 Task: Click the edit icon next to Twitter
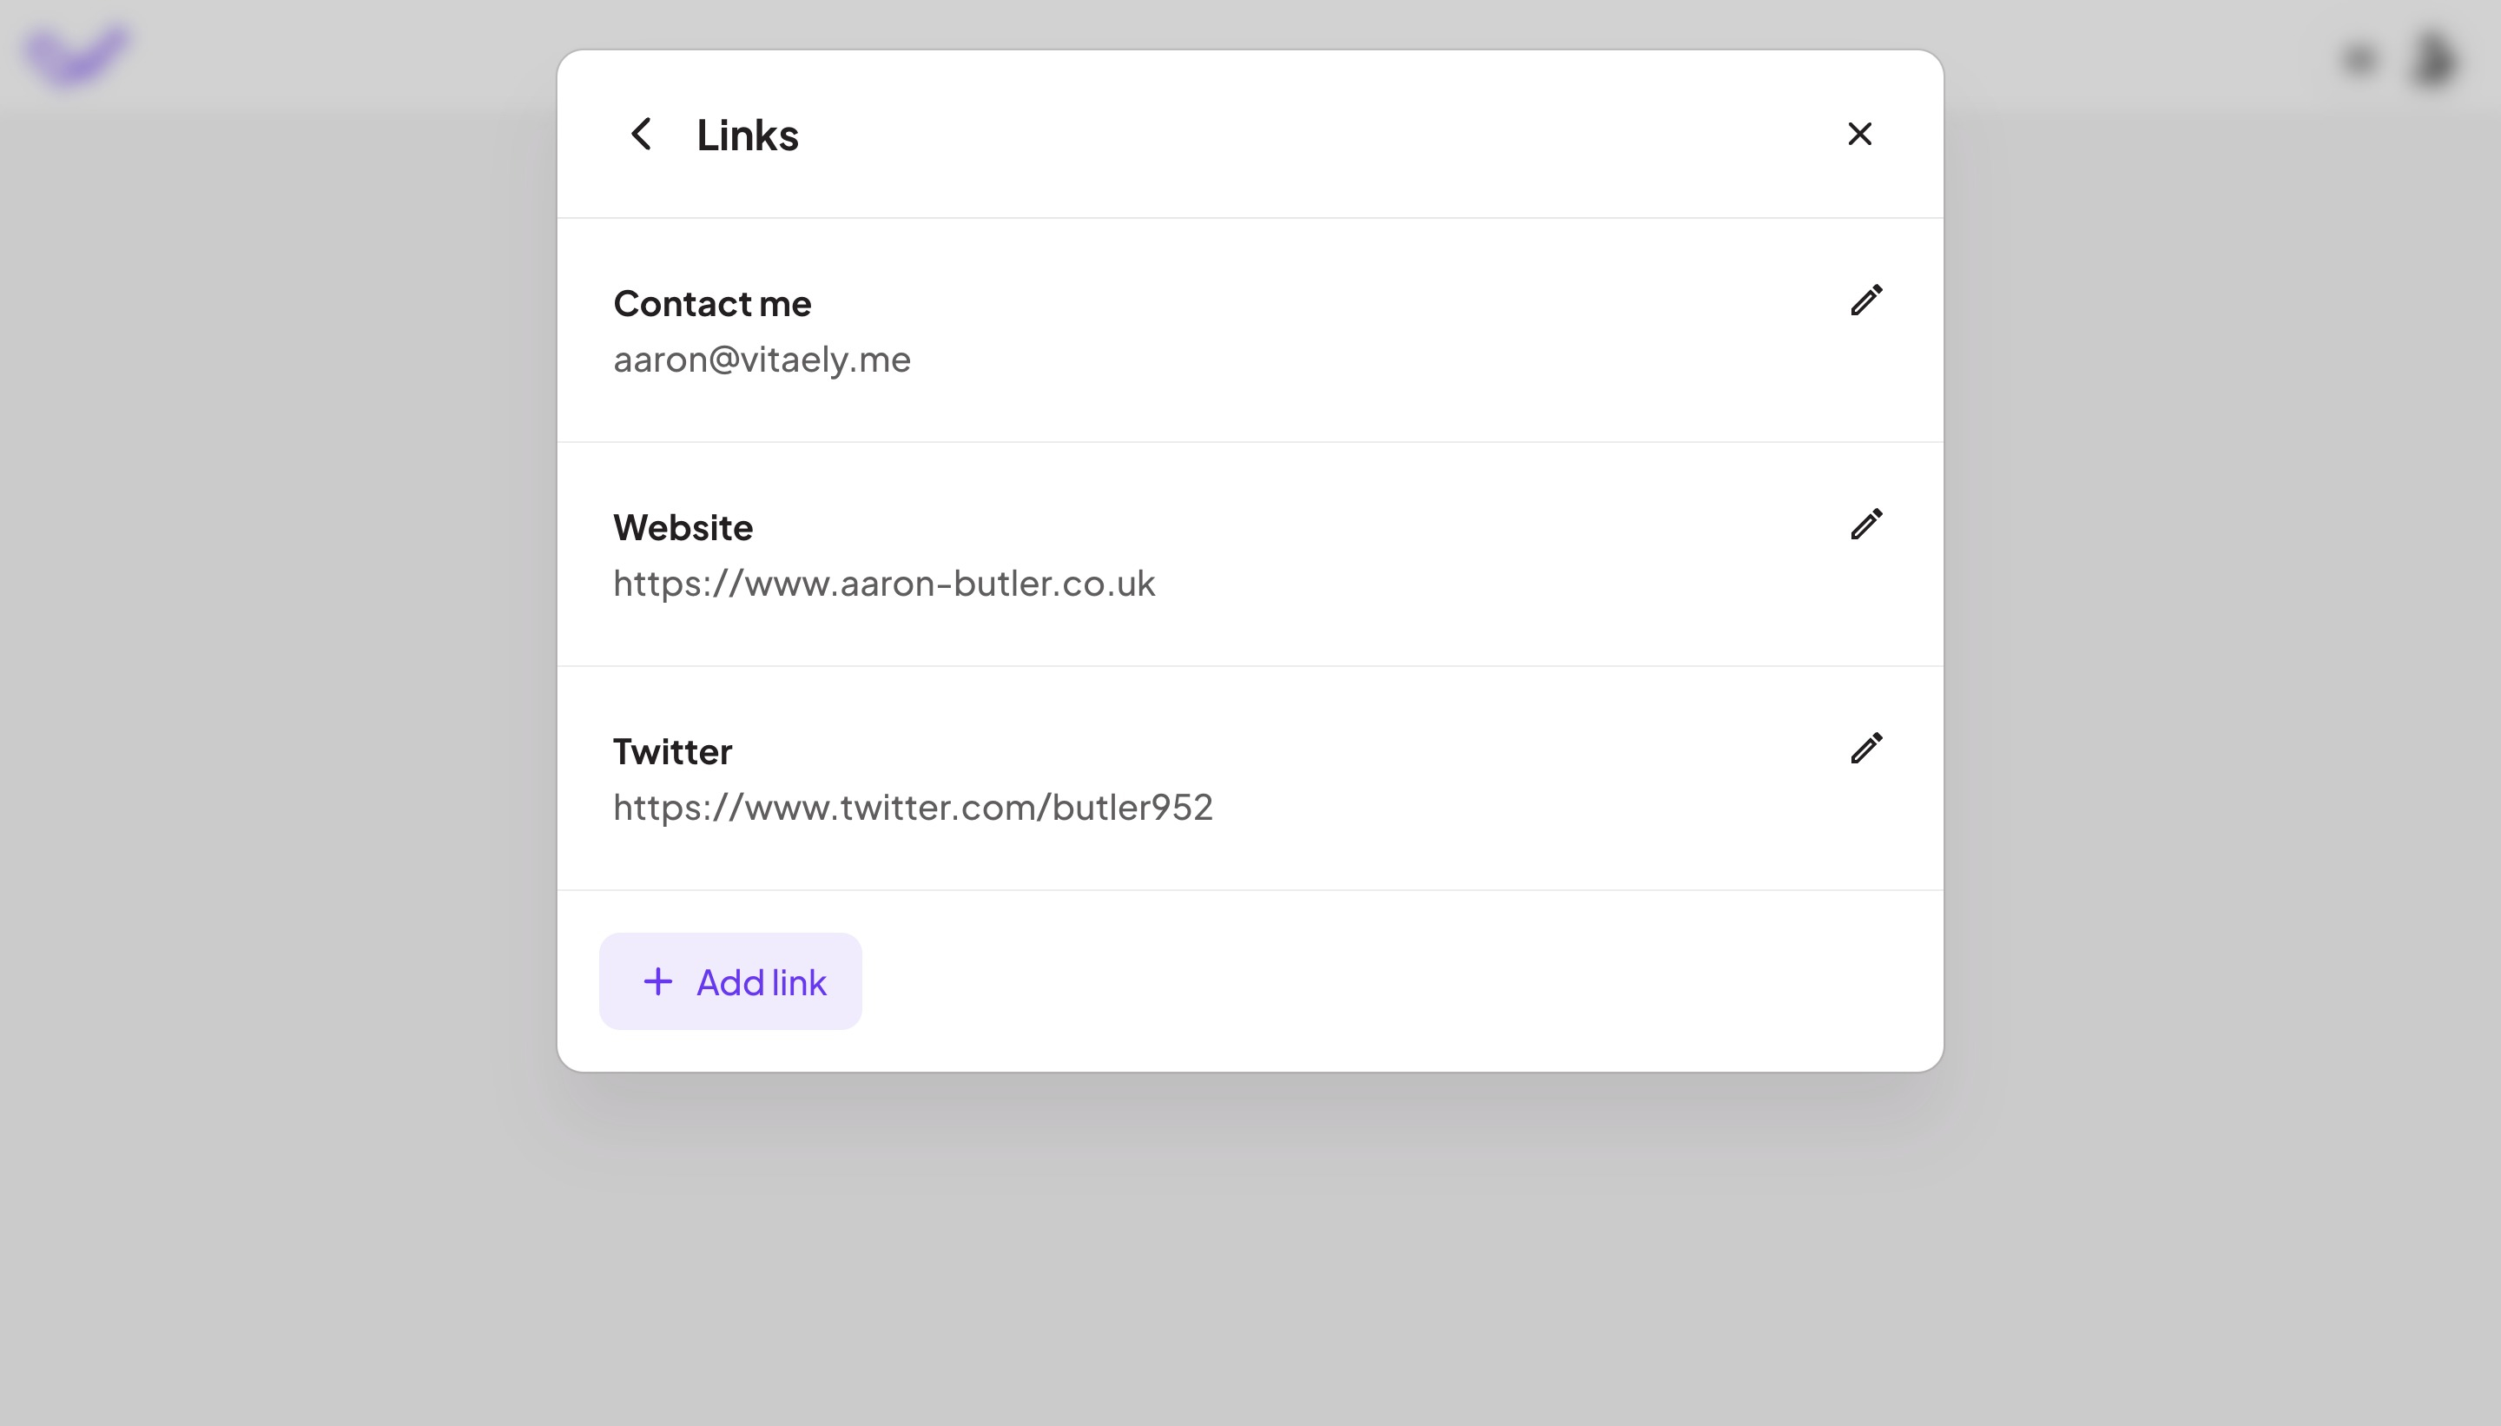(x=1865, y=748)
